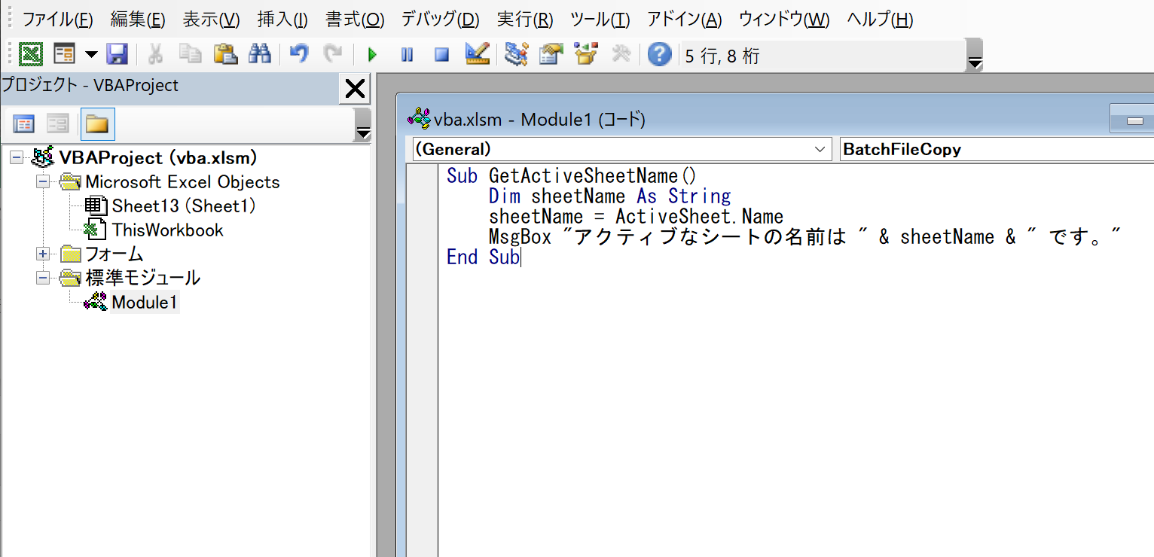Image resolution: width=1154 pixels, height=557 pixels.
Task: Open the (General) object dropdown
Action: point(820,149)
